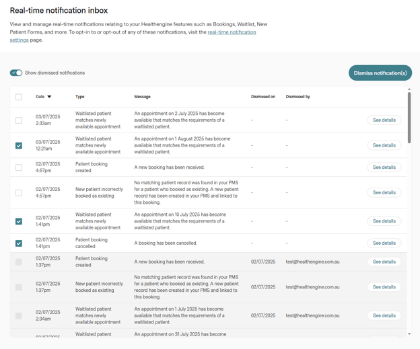Viewport: 420px width, 349px height.
Task: See details for 1:37pm Patient booking created
Action: [384, 262]
